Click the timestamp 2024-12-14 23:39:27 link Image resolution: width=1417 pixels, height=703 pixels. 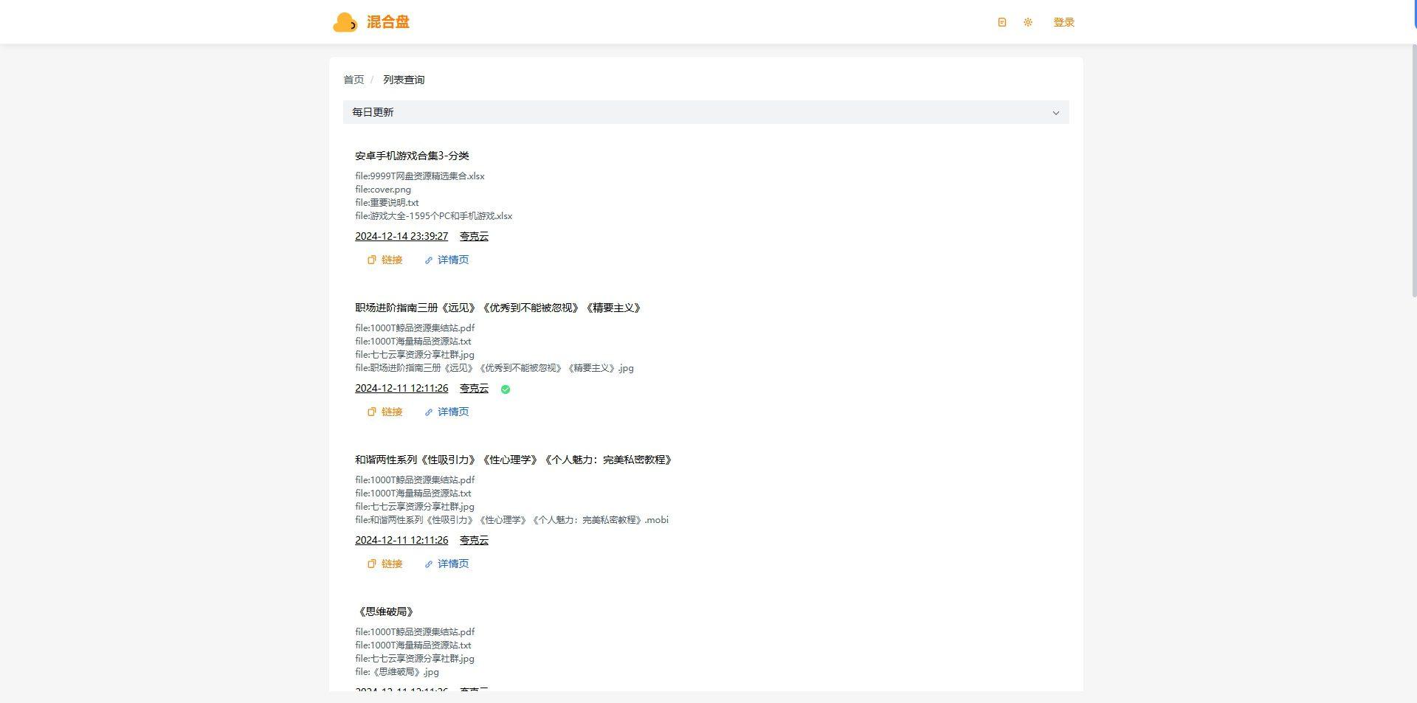(x=401, y=236)
